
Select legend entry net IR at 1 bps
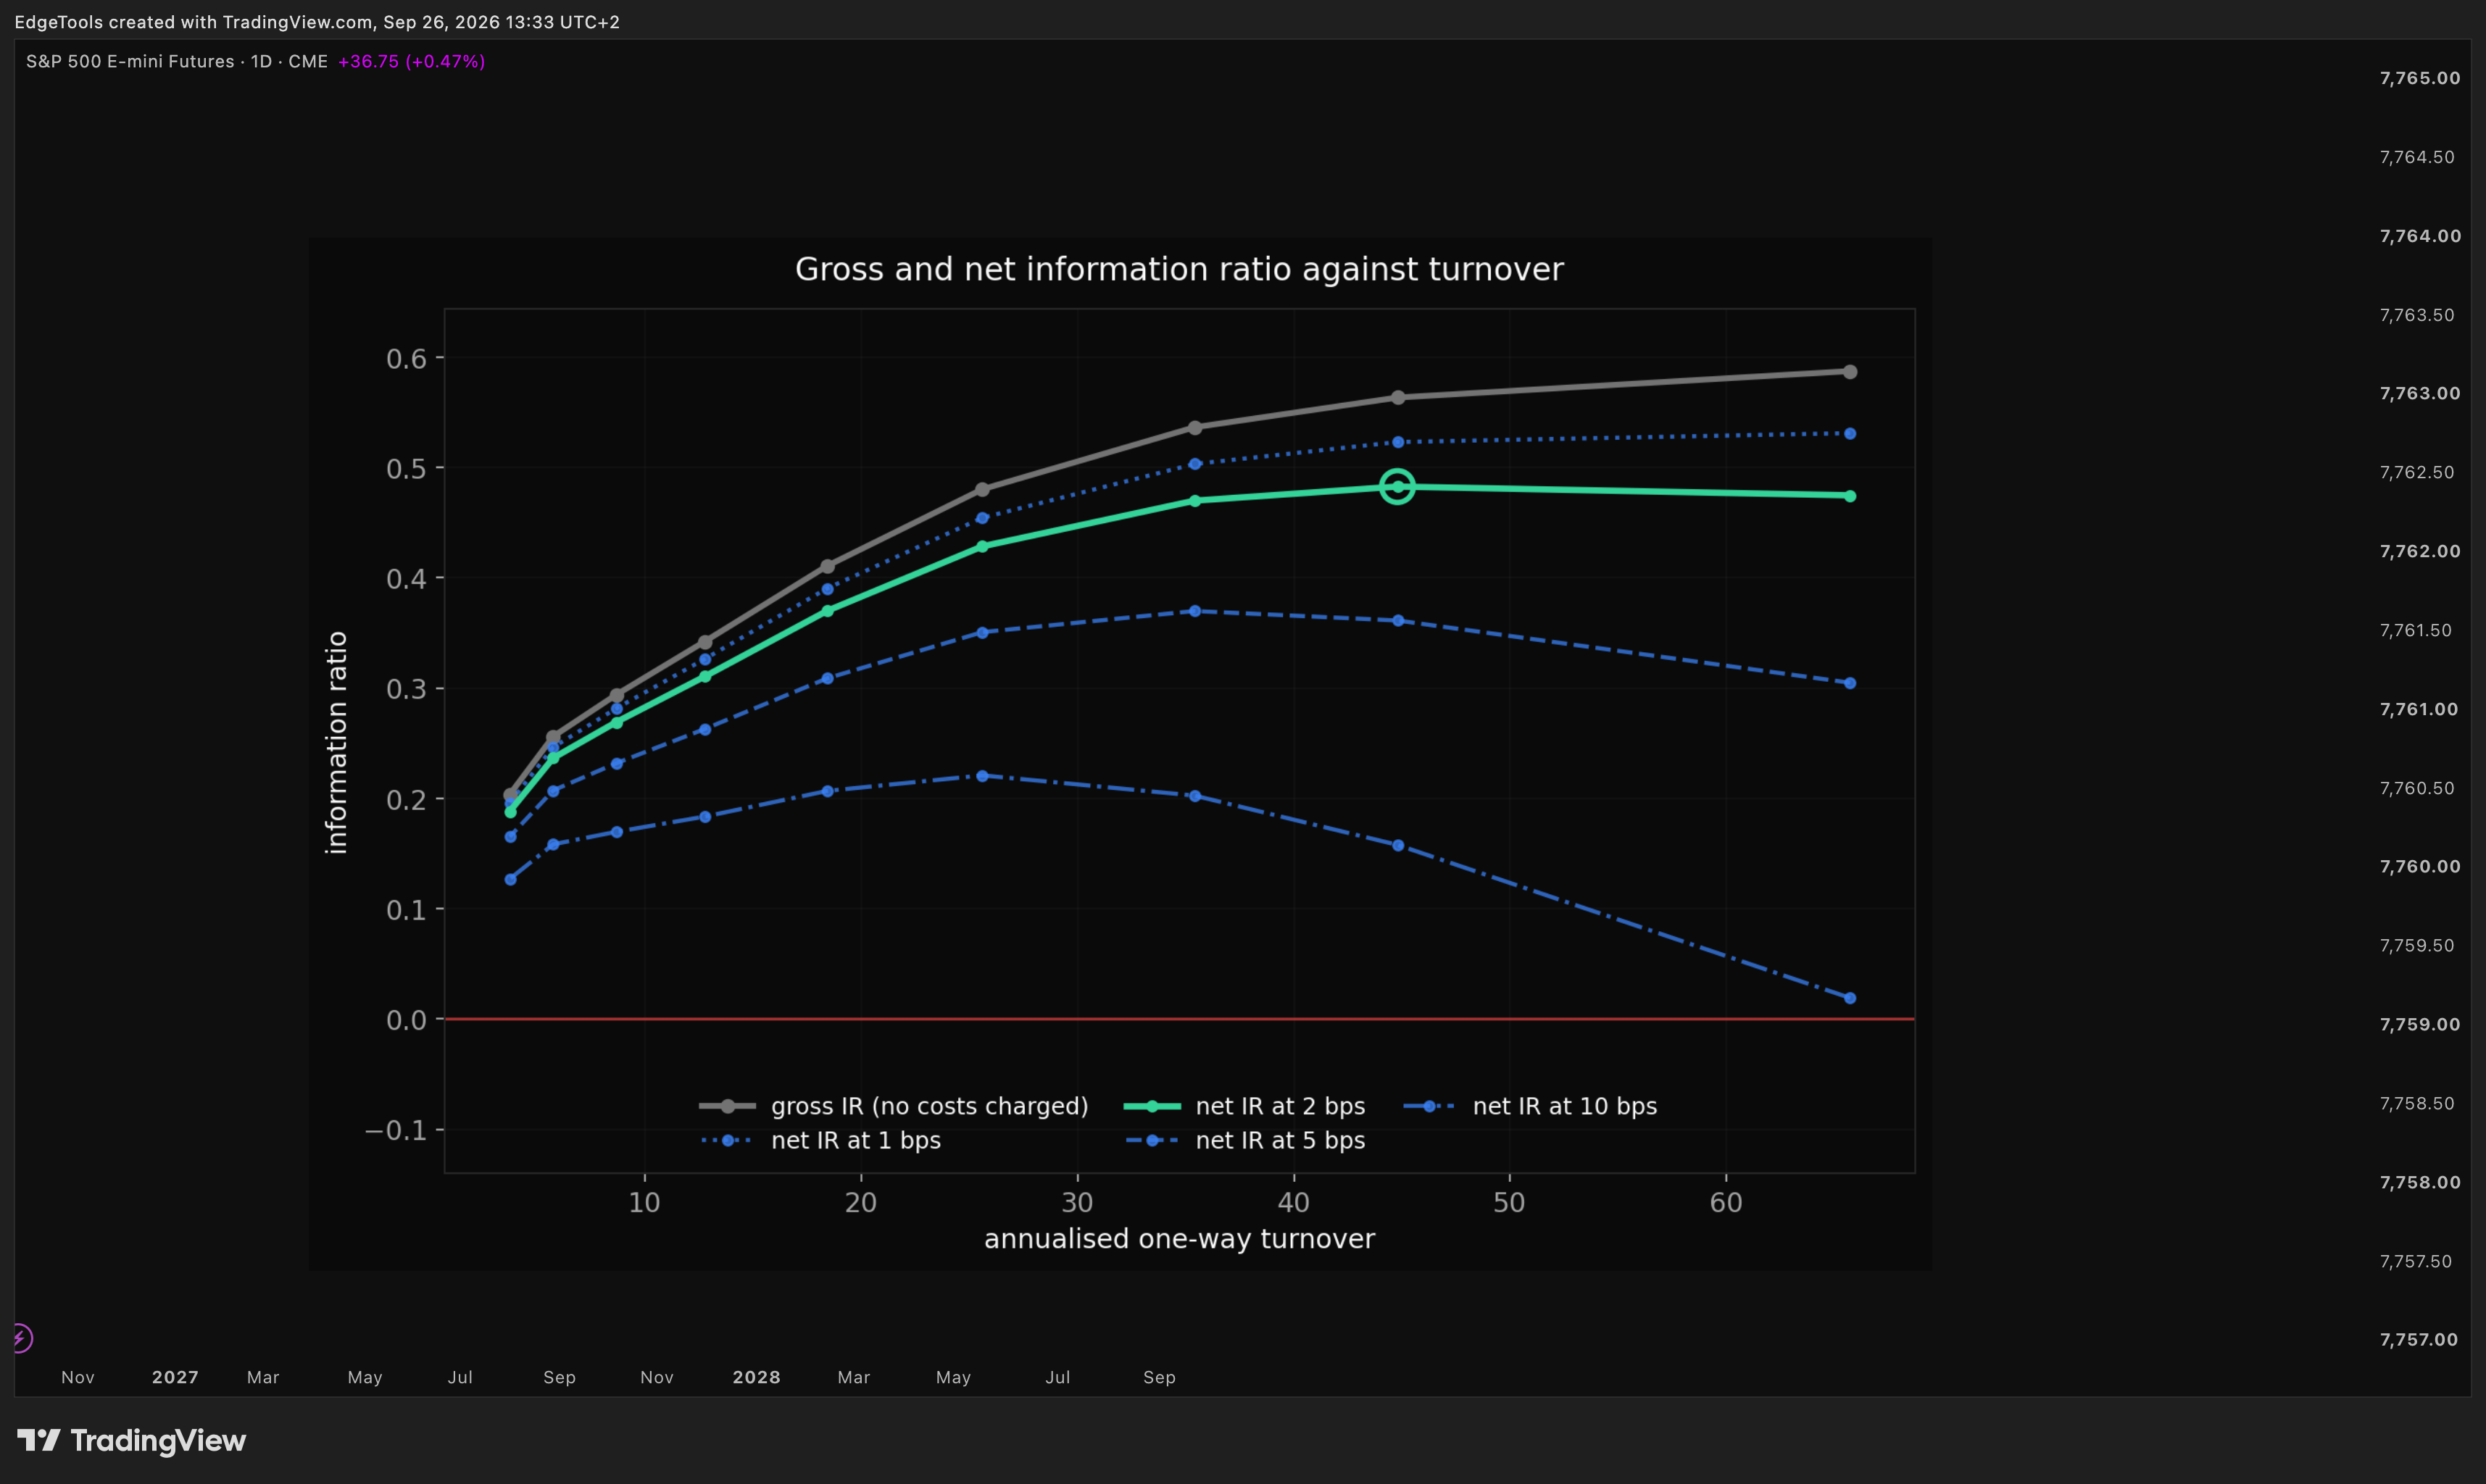(x=821, y=1140)
